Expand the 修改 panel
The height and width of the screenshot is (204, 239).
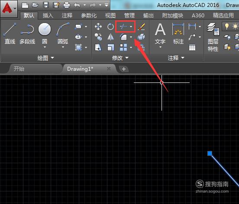pos(120,58)
